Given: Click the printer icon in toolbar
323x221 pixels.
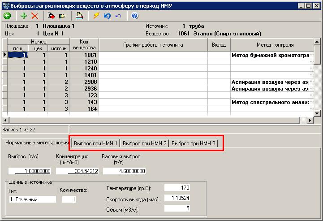Looking at the screenshot, I should 79,16.
